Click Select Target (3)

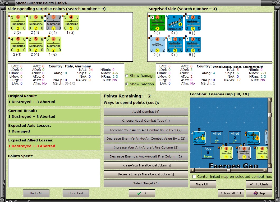[x=146, y=183]
